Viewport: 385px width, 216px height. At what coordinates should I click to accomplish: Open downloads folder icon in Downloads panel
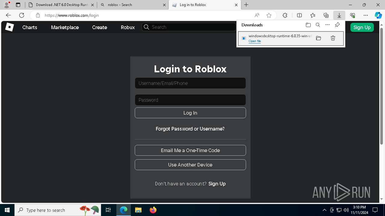308,25
